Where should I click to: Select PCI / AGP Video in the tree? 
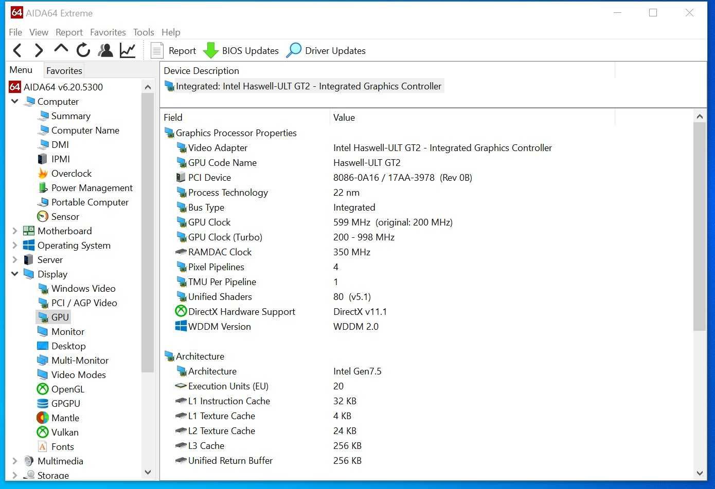[x=84, y=303]
